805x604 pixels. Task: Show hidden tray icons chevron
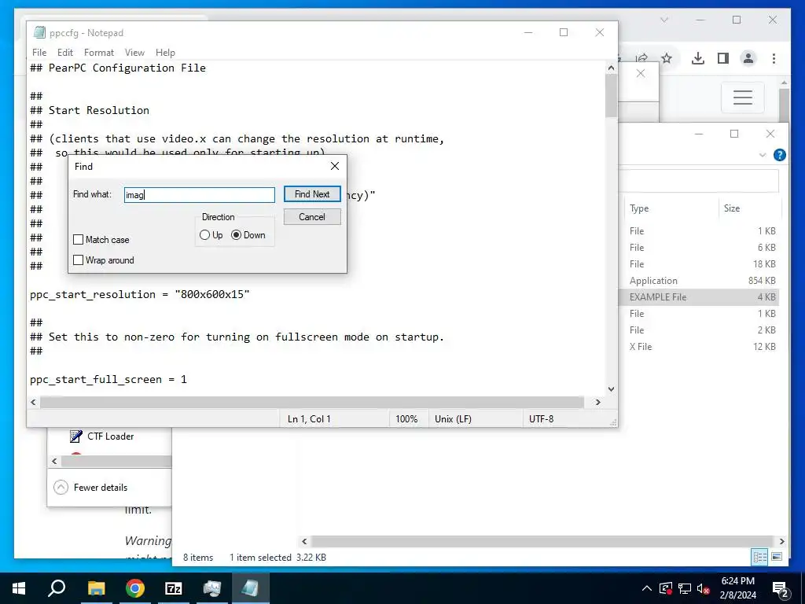647,588
